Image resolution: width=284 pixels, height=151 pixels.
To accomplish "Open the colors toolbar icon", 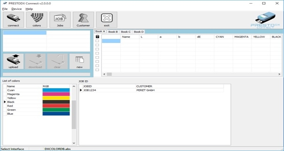I will (x=37, y=20).
